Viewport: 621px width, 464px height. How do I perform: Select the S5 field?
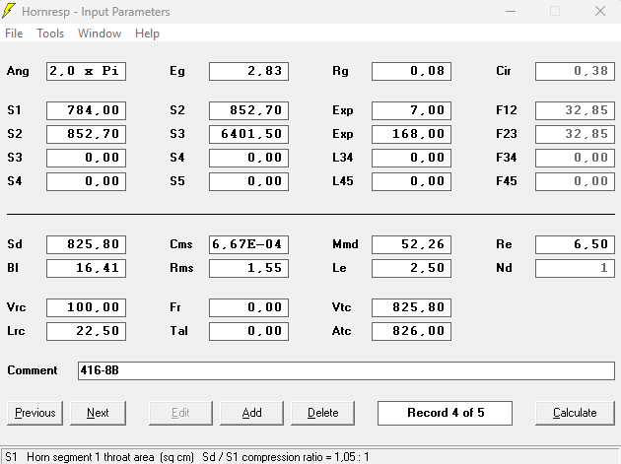[x=248, y=181]
